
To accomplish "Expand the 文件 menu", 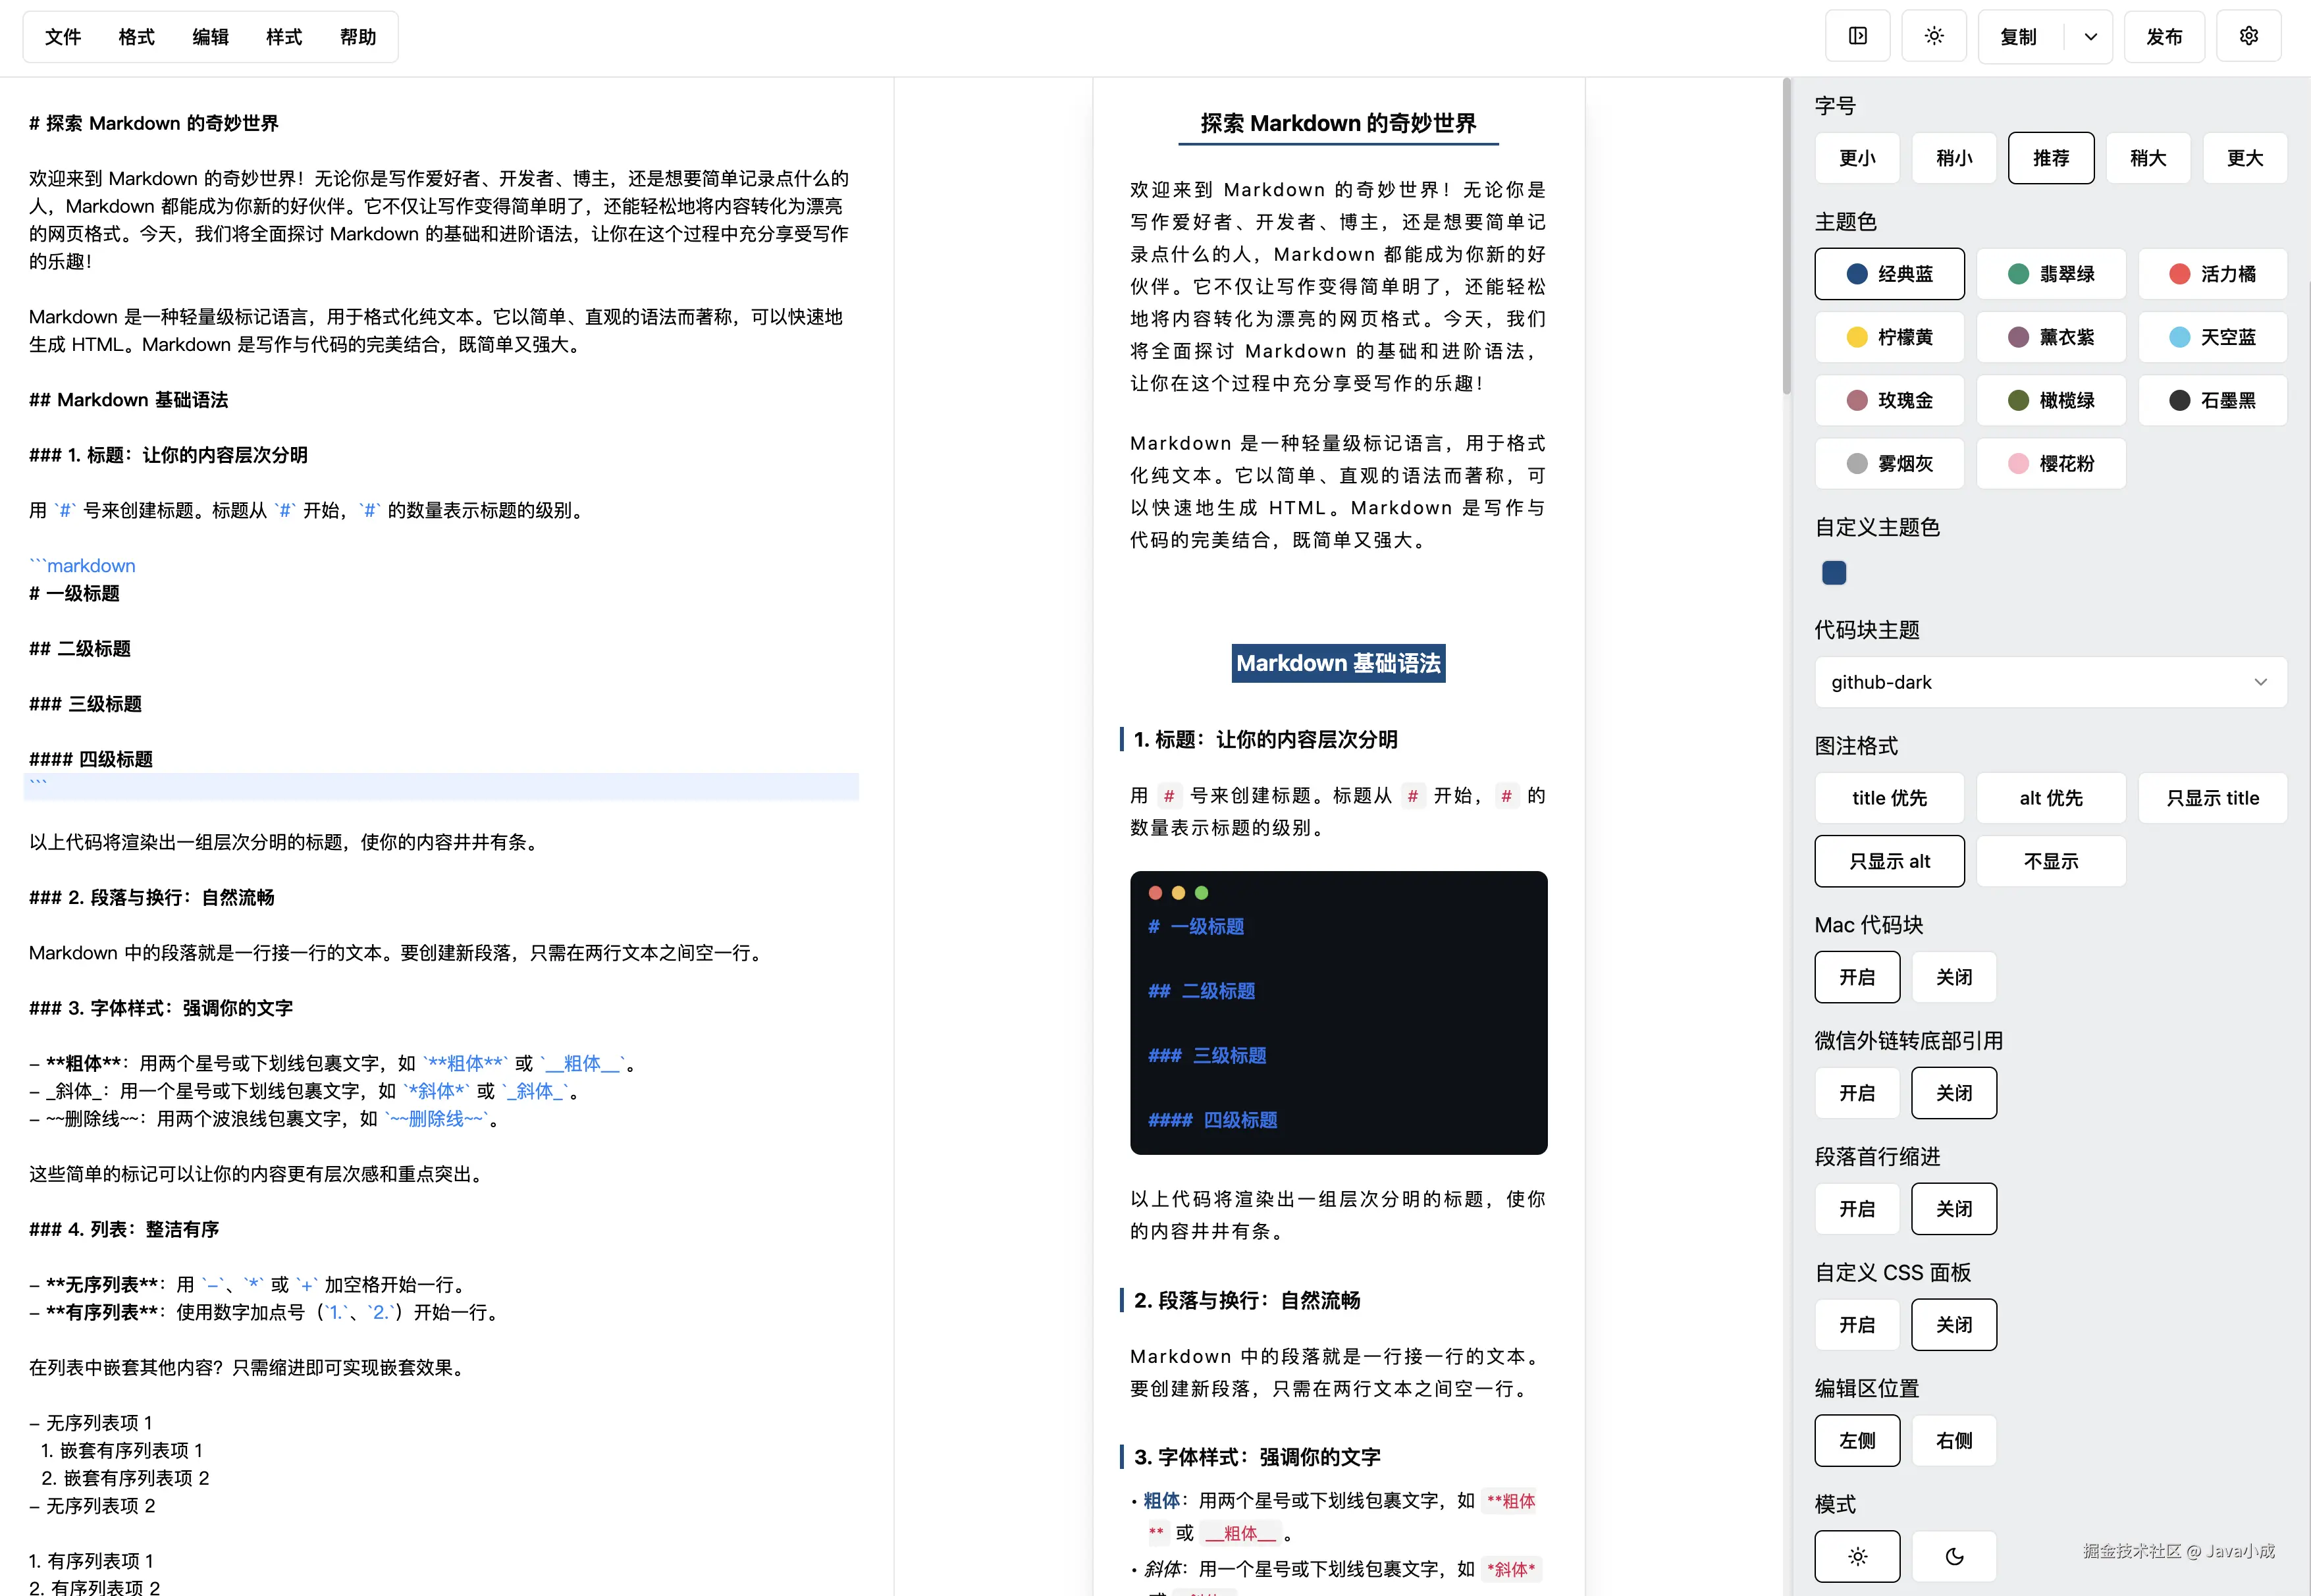I will click(x=62, y=36).
